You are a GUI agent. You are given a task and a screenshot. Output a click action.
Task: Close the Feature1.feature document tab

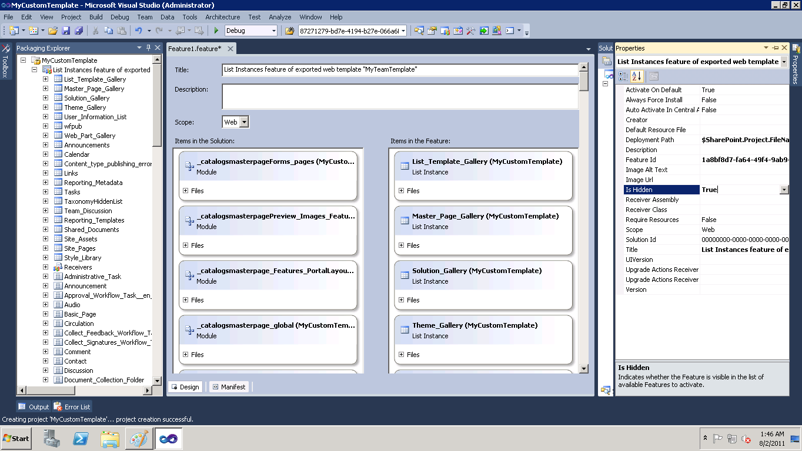click(x=230, y=49)
